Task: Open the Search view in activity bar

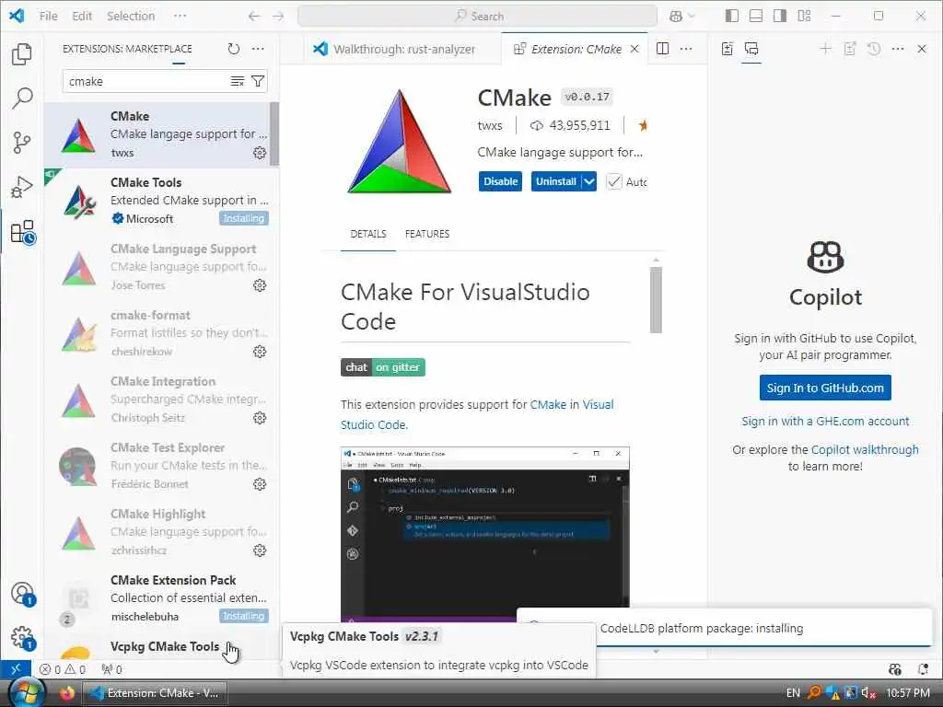Action: [x=22, y=98]
